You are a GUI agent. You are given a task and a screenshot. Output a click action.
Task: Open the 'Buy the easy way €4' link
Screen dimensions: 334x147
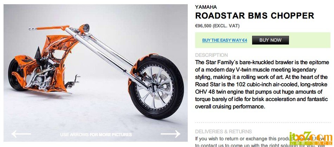tap(225, 40)
